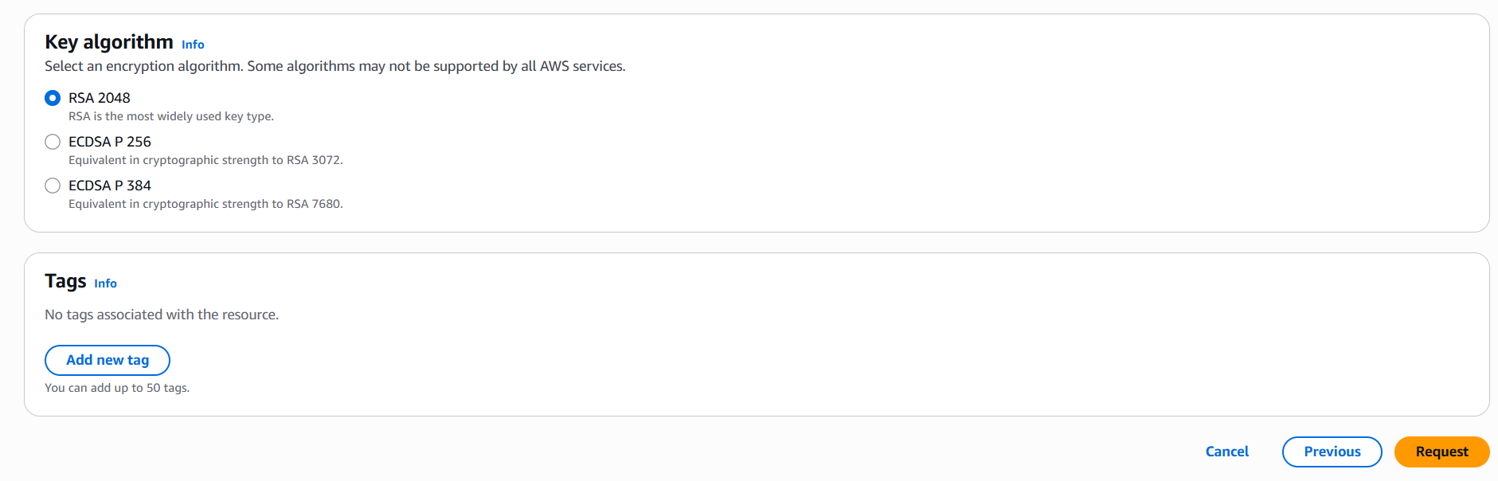Go back with the Previous button
The width and height of the screenshot is (1498, 481).
pos(1332,452)
